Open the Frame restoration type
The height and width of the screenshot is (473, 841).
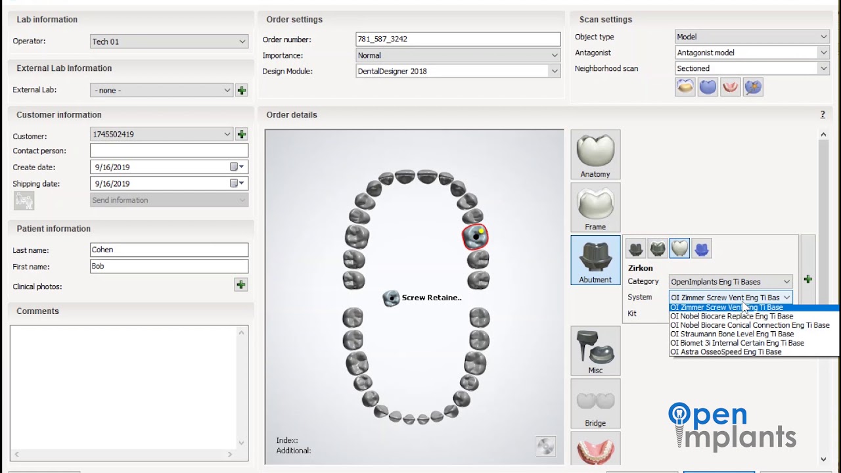[595, 208]
